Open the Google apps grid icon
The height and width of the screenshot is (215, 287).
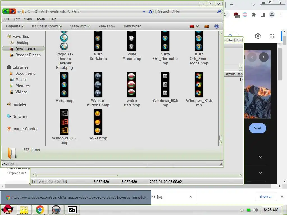pos(272,36)
